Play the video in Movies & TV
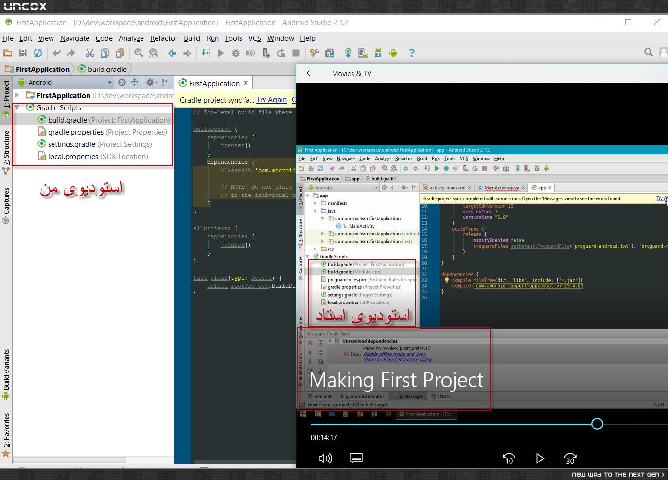 tap(540, 458)
